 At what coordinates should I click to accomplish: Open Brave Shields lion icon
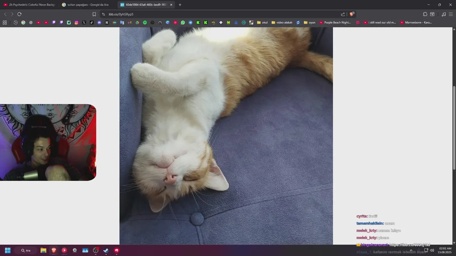click(x=352, y=14)
